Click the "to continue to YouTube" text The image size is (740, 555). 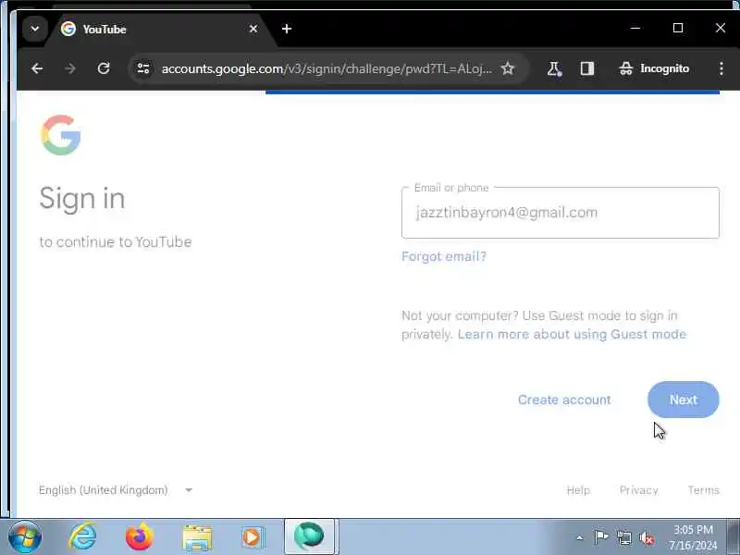click(116, 242)
